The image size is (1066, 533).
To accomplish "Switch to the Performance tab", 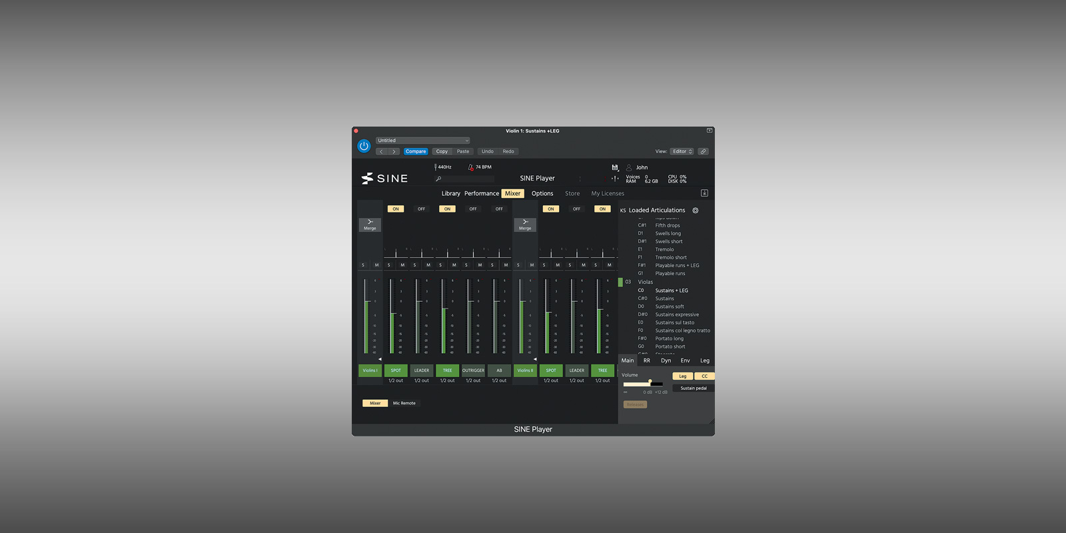I will 482,194.
